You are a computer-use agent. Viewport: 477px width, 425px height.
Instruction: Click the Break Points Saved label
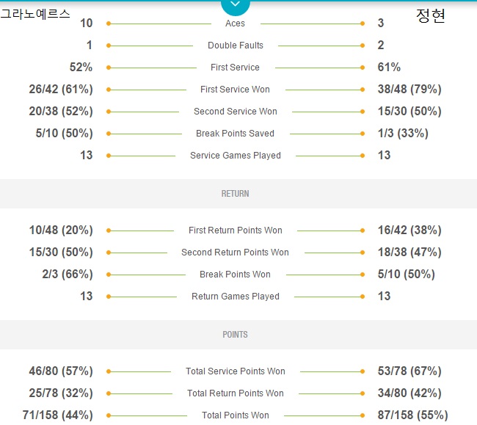[235, 134]
